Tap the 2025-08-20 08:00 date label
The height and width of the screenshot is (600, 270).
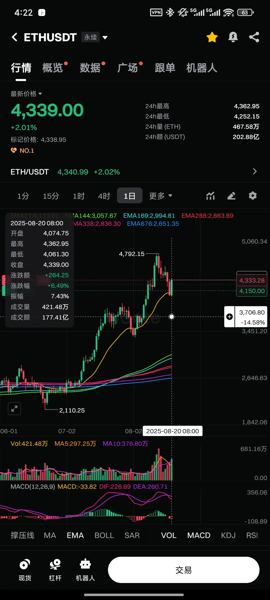172,431
